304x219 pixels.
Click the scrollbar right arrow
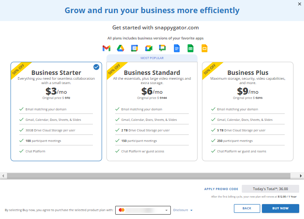[300, 176]
